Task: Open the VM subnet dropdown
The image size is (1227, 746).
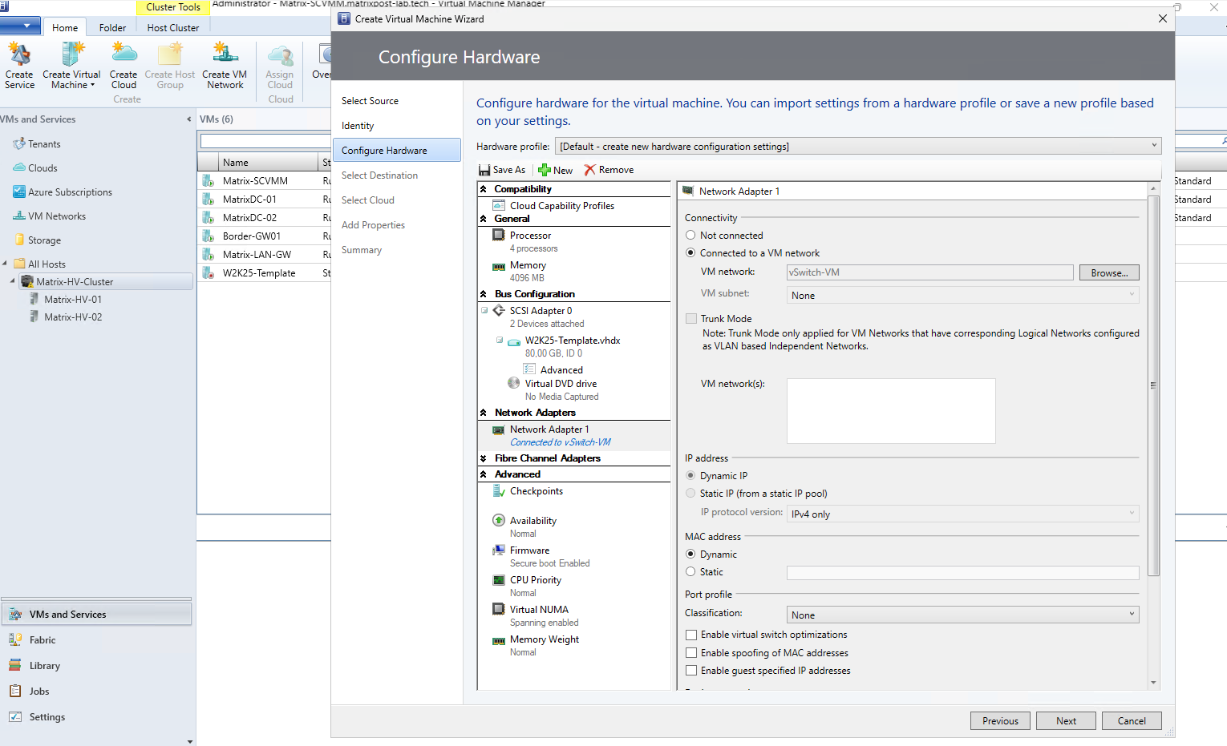Action: [963, 296]
